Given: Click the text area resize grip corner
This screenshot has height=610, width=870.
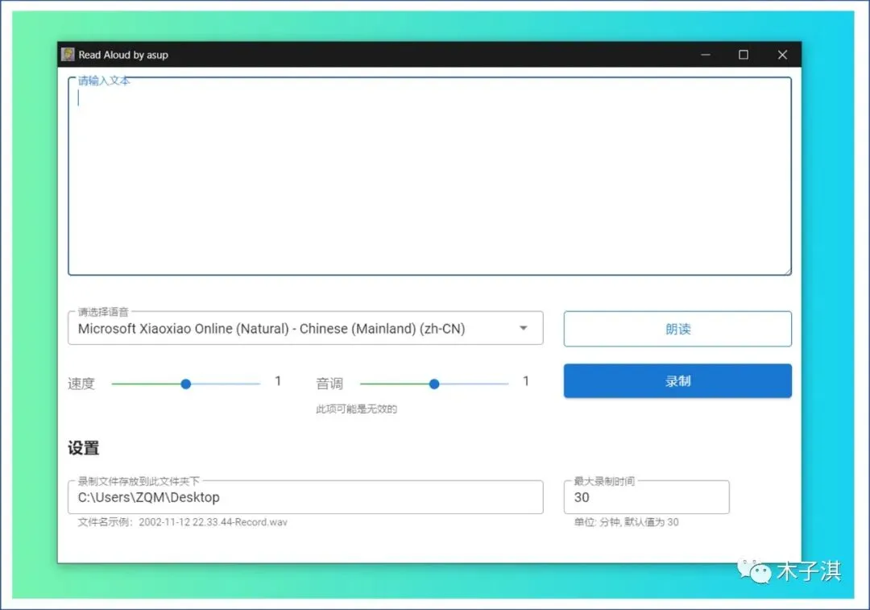Looking at the screenshot, I should [787, 271].
